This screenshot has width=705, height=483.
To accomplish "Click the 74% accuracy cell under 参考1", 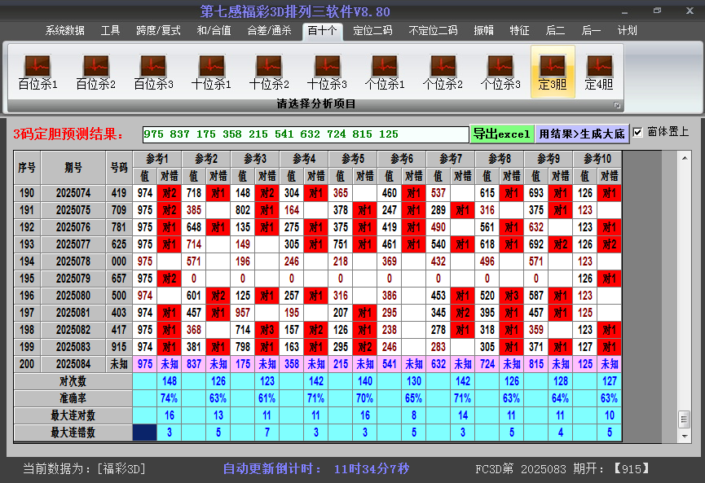I will (x=169, y=398).
